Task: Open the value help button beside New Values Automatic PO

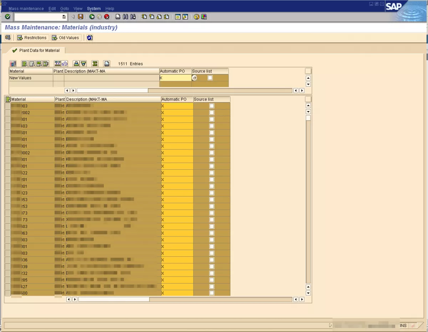Action: click(x=194, y=78)
